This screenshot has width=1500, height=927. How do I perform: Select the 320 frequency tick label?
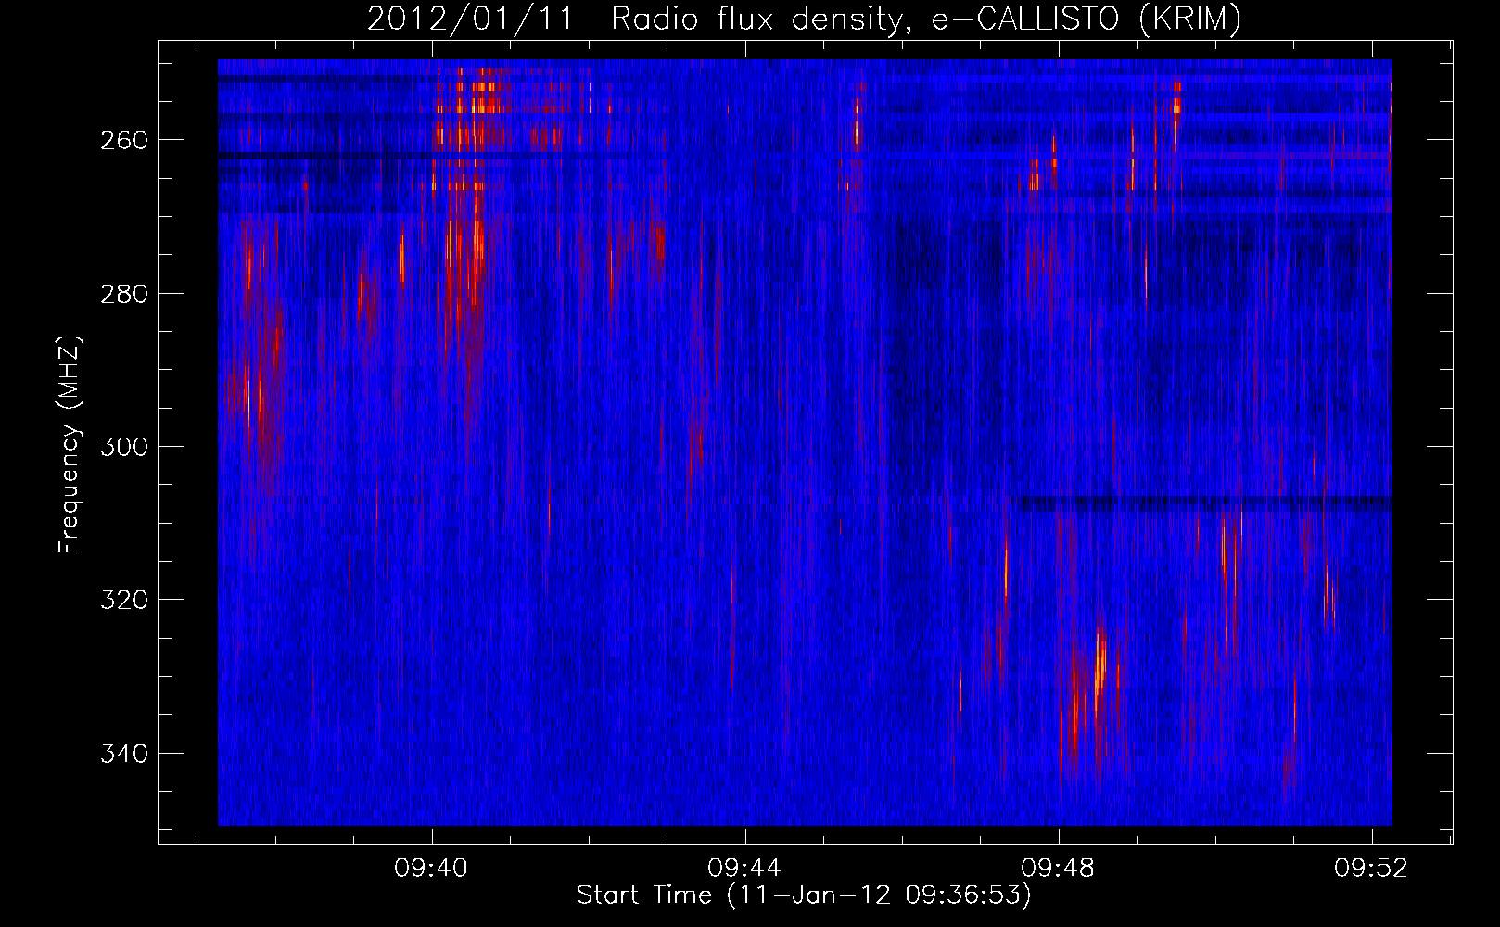point(124,601)
